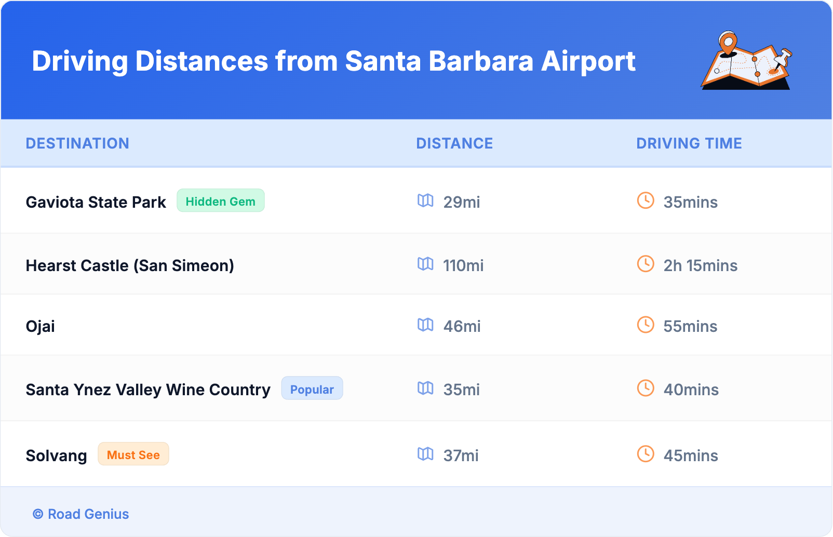Select the Ojai destination name
Image resolution: width=833 pixels, height=537 pixels.
41,326
